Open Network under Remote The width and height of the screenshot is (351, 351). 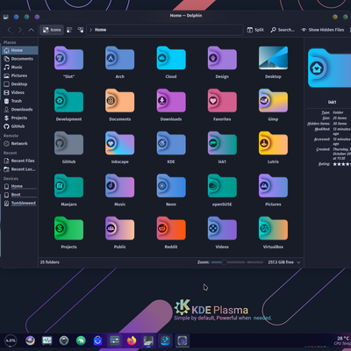(x=20, y=144)
